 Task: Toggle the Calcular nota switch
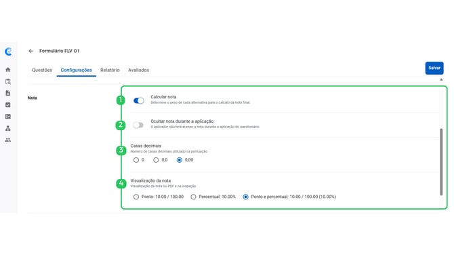coord(139,100)
